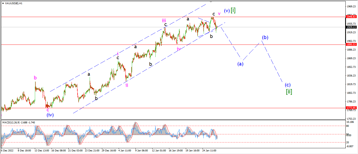Click the XAUUSD(€),H1 chart title
The image size is (358, 154).
point(14,3)
